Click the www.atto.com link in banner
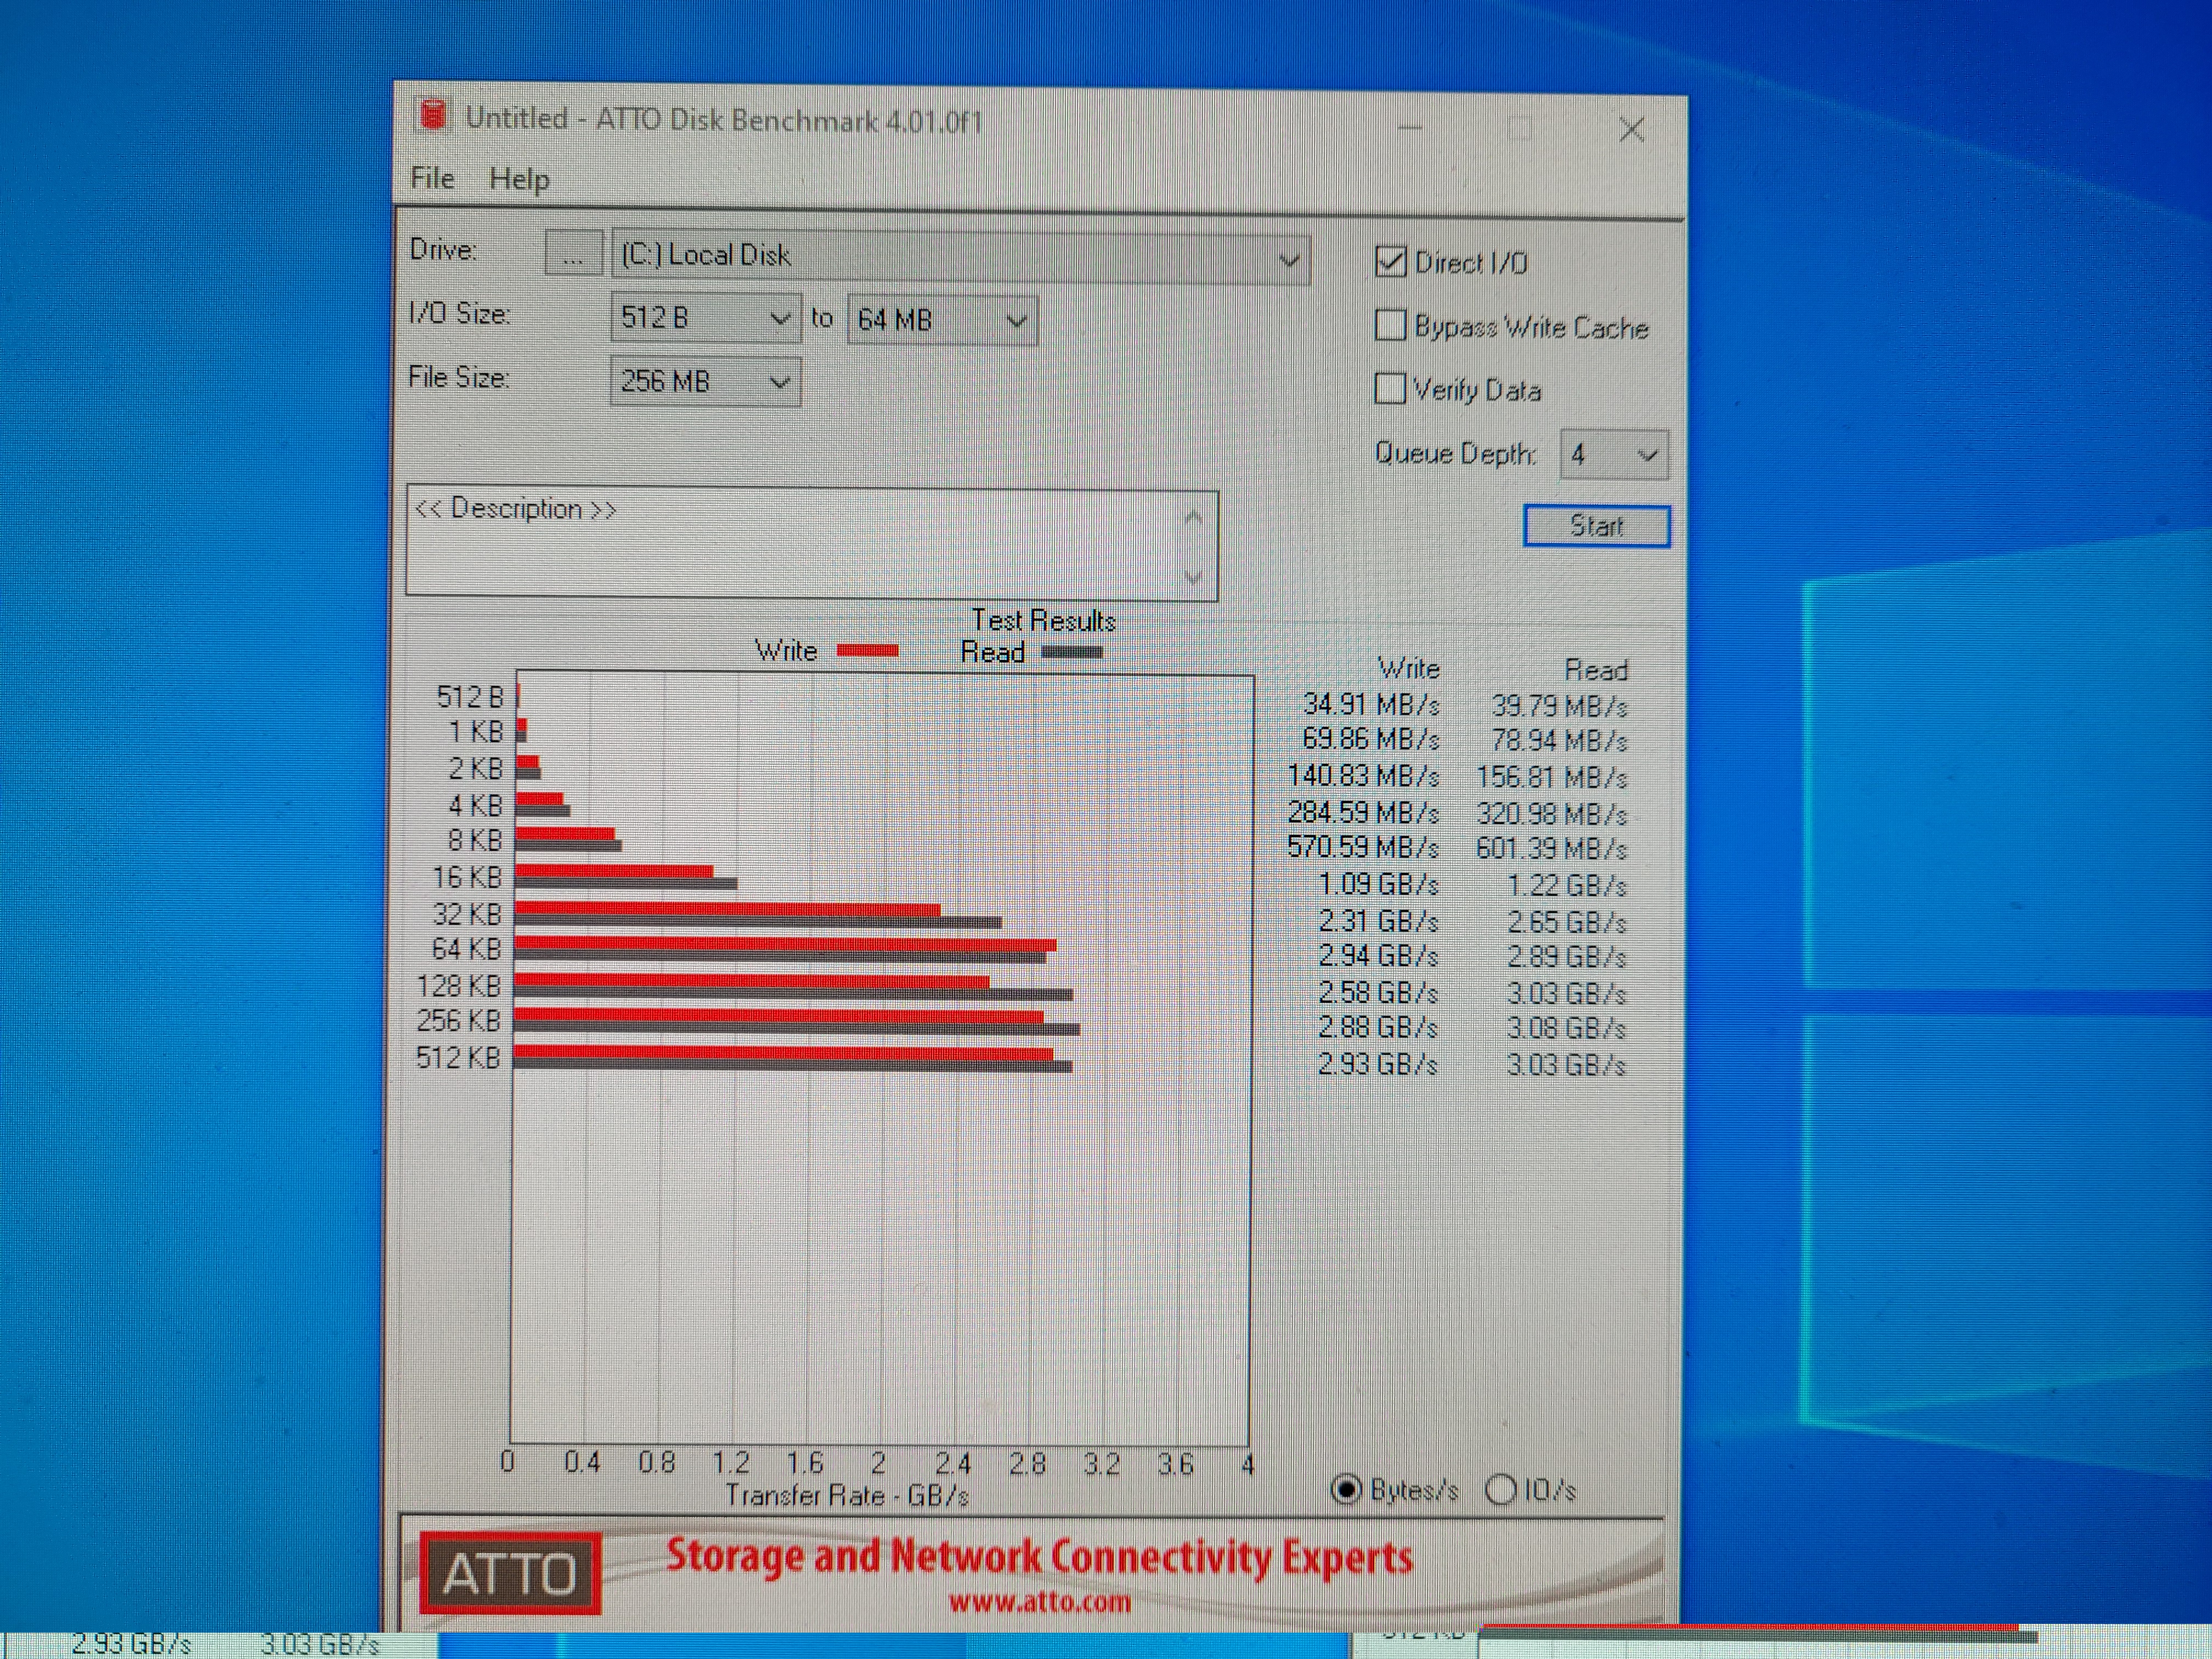Screen dimensions: 2212x1659 [x=1039, y=1603]
